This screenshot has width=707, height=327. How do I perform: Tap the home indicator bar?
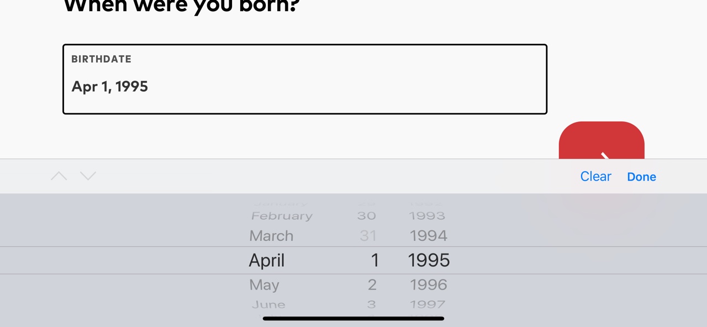[x=353, y=319]
